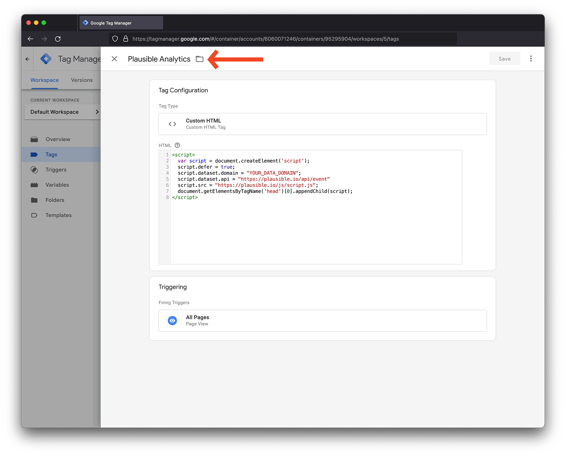Select Folders from the sidebar
Viewport: 566px width, 456px height.
pyautogui.click(x=55, y=200)
